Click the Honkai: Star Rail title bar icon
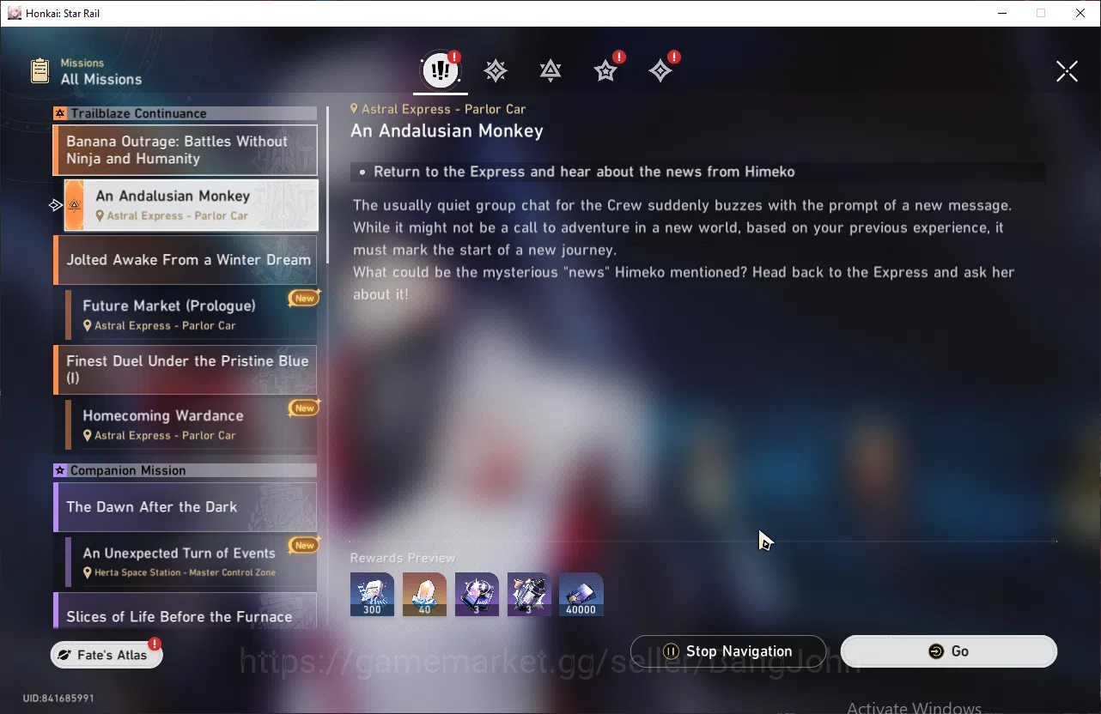This screenshot has width=1101, height=714. (x=14, y=13)
